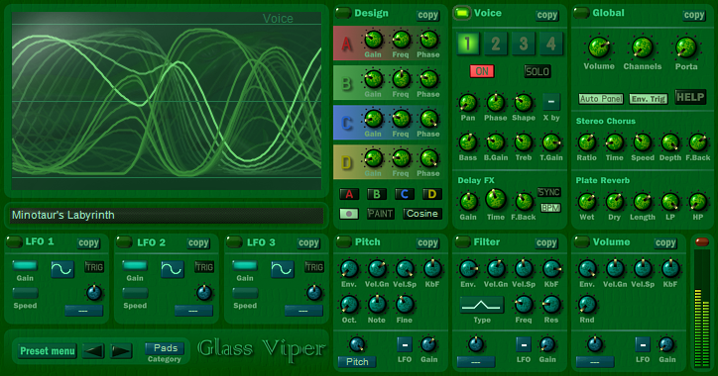Screen dimensions: 718x376
Task: Click the row A Gain knob
Action: coord(373,40)
